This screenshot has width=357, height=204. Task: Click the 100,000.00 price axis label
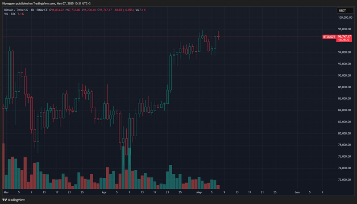point(345,17)
